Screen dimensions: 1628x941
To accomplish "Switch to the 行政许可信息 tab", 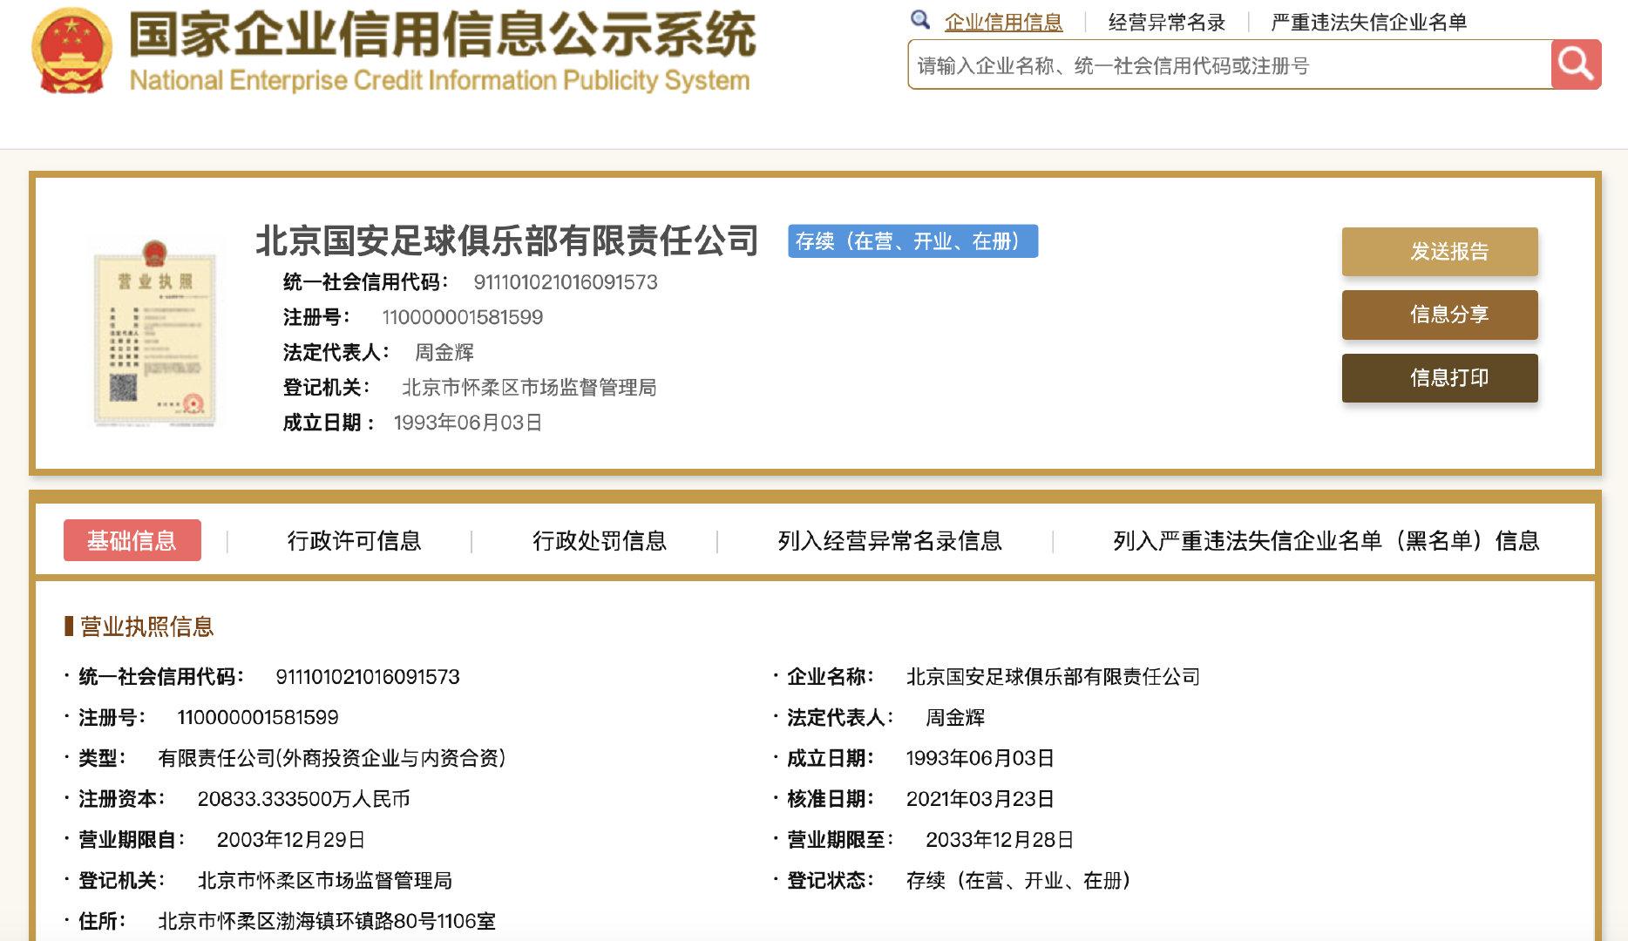I will (x=356, y=540).
